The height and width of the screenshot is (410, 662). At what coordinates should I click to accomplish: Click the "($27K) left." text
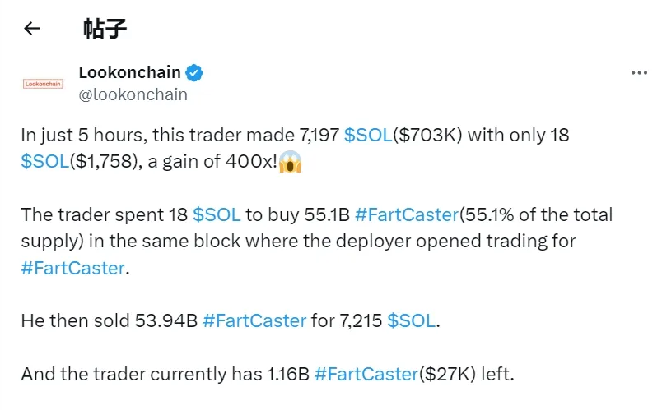point(466,374)
